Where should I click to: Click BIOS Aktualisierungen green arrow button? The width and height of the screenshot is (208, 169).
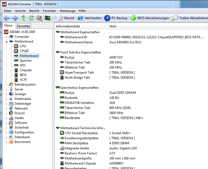pos(149,18)
